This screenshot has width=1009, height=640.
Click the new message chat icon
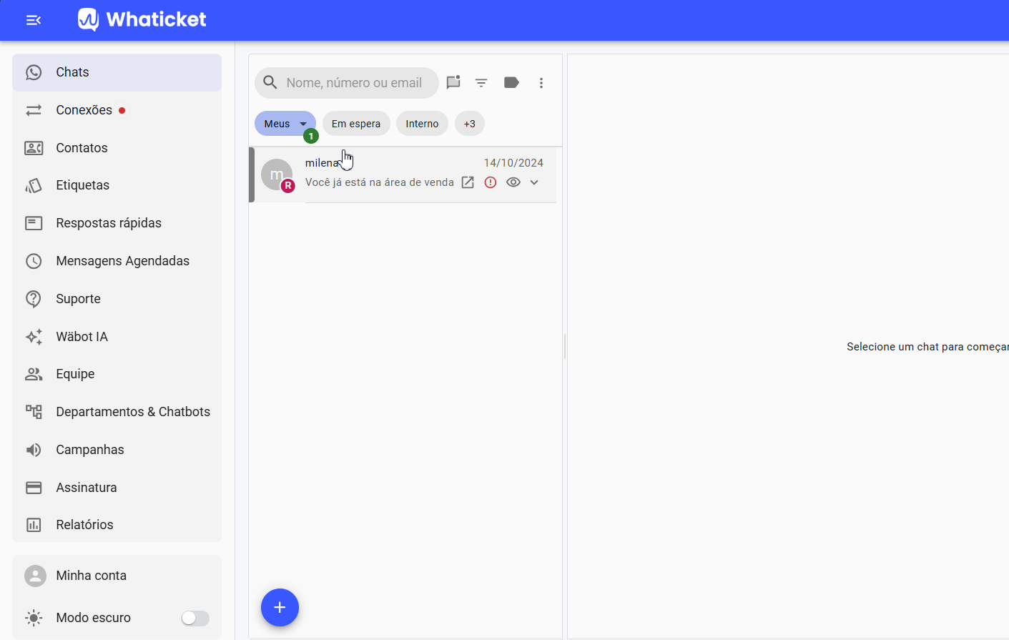[453, 83]
